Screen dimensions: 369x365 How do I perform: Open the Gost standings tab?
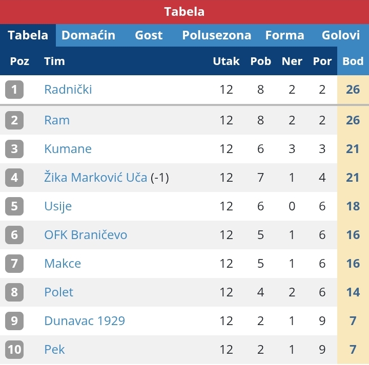149,35
